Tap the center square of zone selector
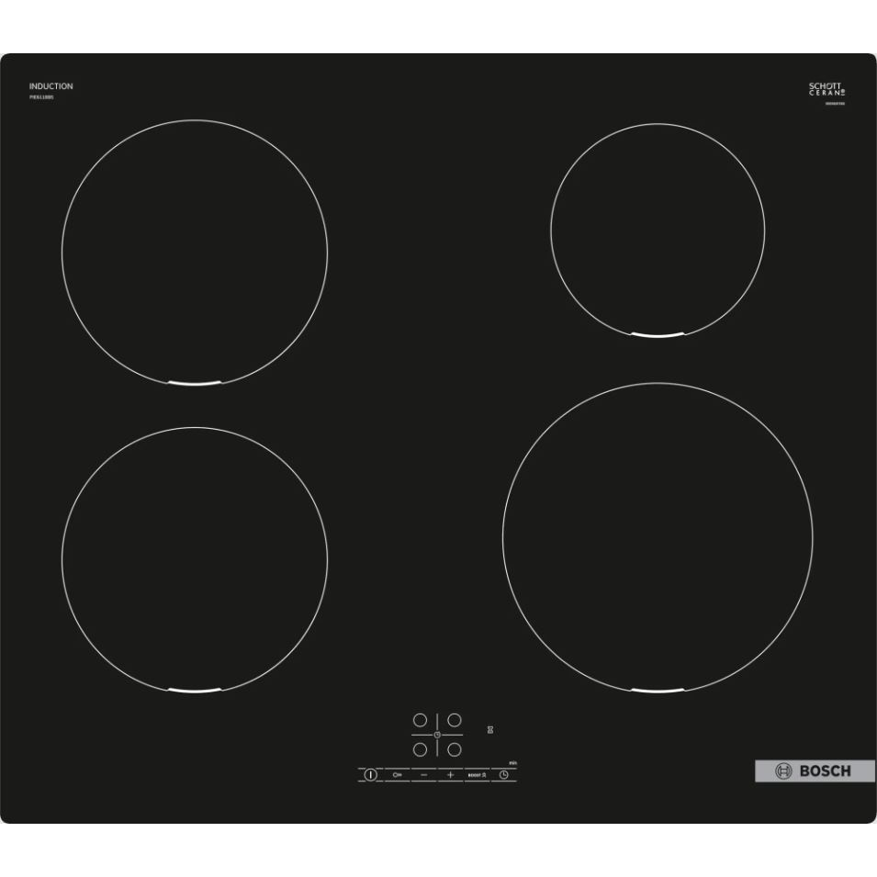 click(x=437, y=735)
